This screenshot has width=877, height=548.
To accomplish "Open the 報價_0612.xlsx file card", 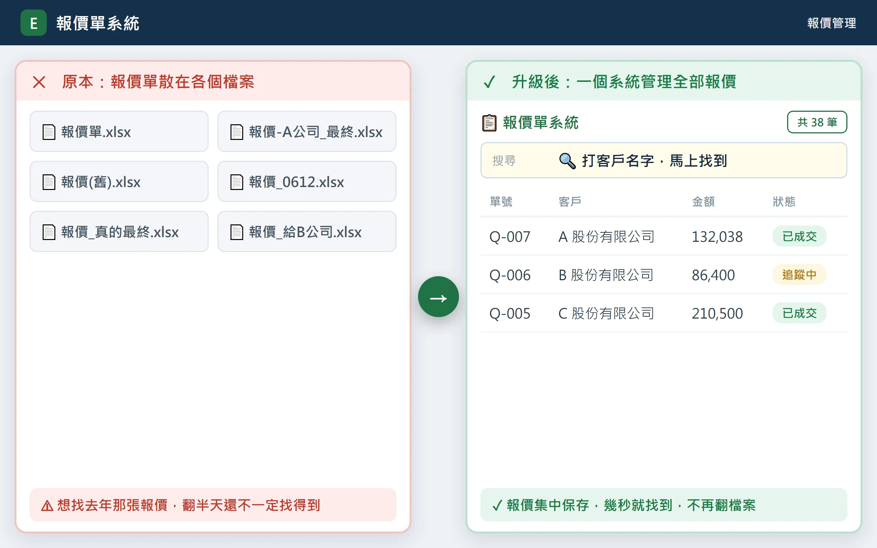I will 307,182.
